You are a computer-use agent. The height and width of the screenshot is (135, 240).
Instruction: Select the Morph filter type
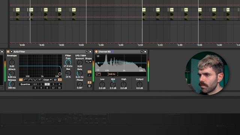pyautogui.click(x=40, y=80)
